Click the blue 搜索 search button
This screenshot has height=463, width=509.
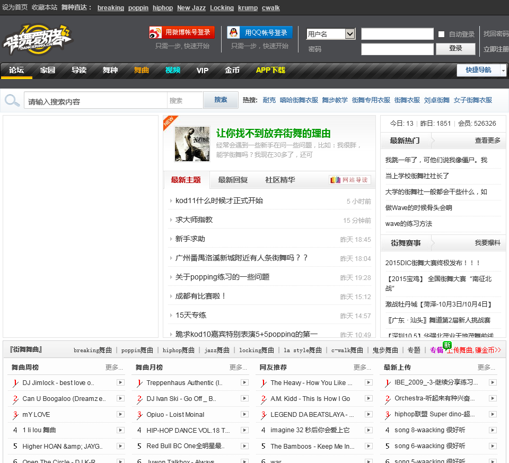[221, 100]
